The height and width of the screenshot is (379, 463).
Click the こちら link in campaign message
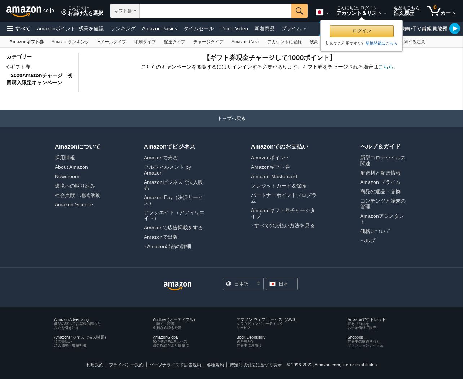pos(386,67)
